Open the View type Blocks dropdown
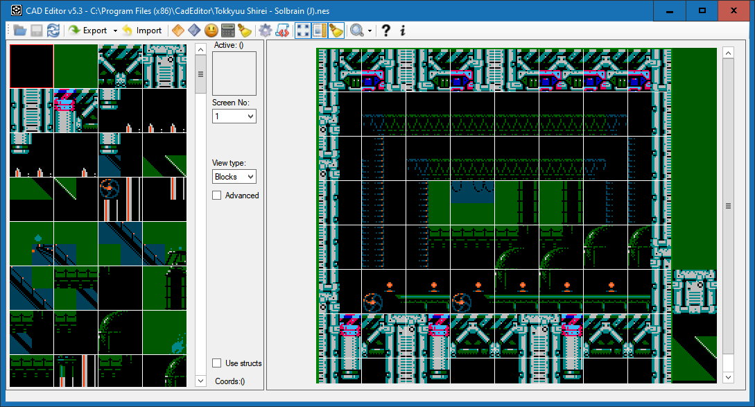 234,177
